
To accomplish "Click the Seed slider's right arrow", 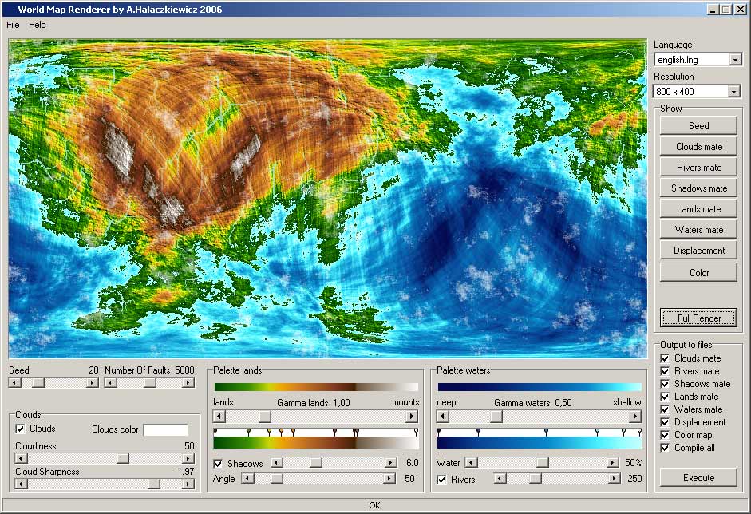I will click(x=93, y=382).
